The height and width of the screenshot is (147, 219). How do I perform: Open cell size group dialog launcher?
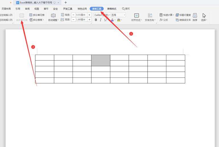click(x=91, y=23)
